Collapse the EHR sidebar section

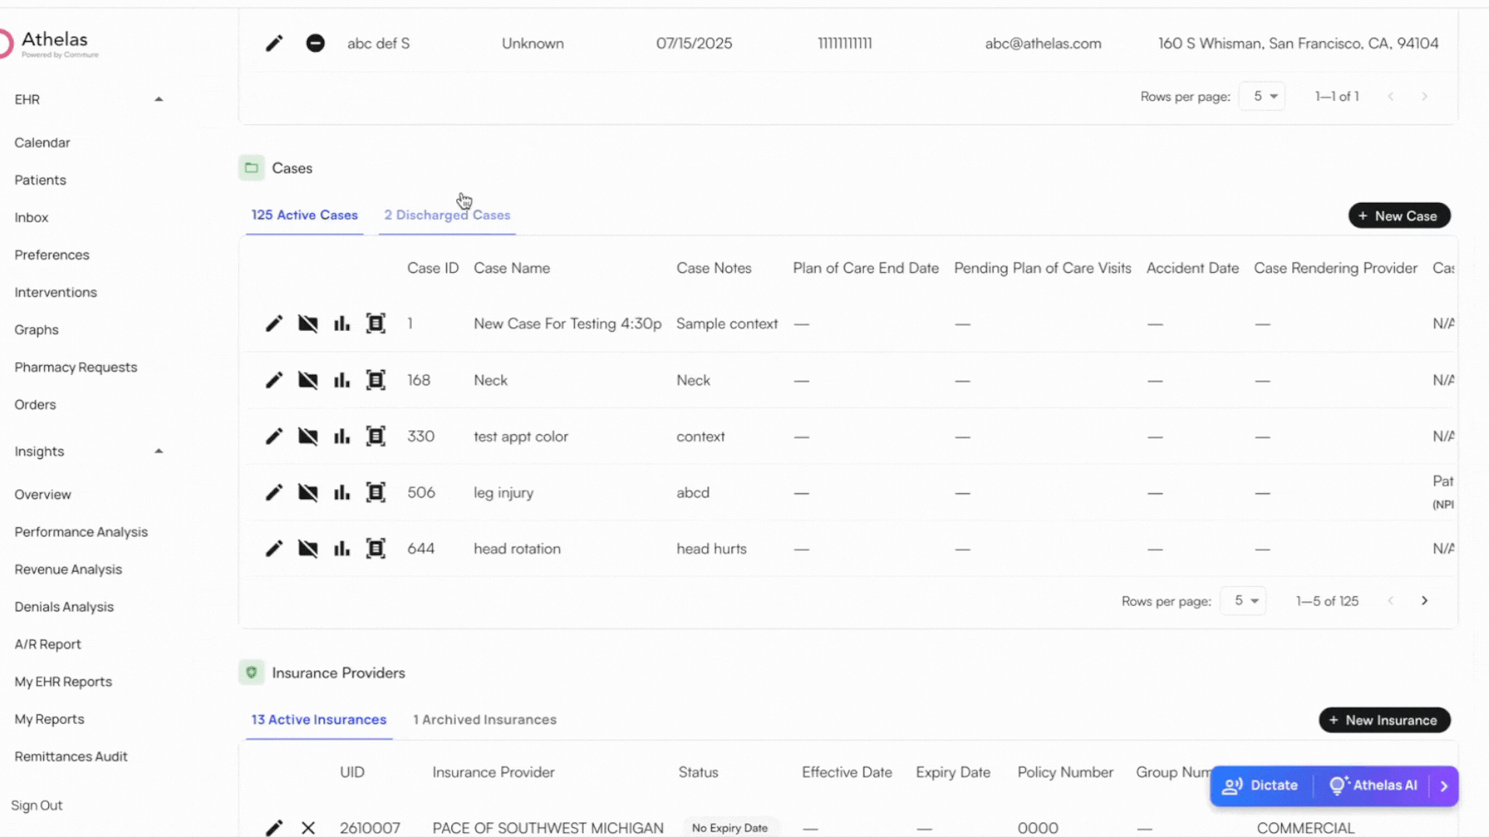(x=158, y=99)
